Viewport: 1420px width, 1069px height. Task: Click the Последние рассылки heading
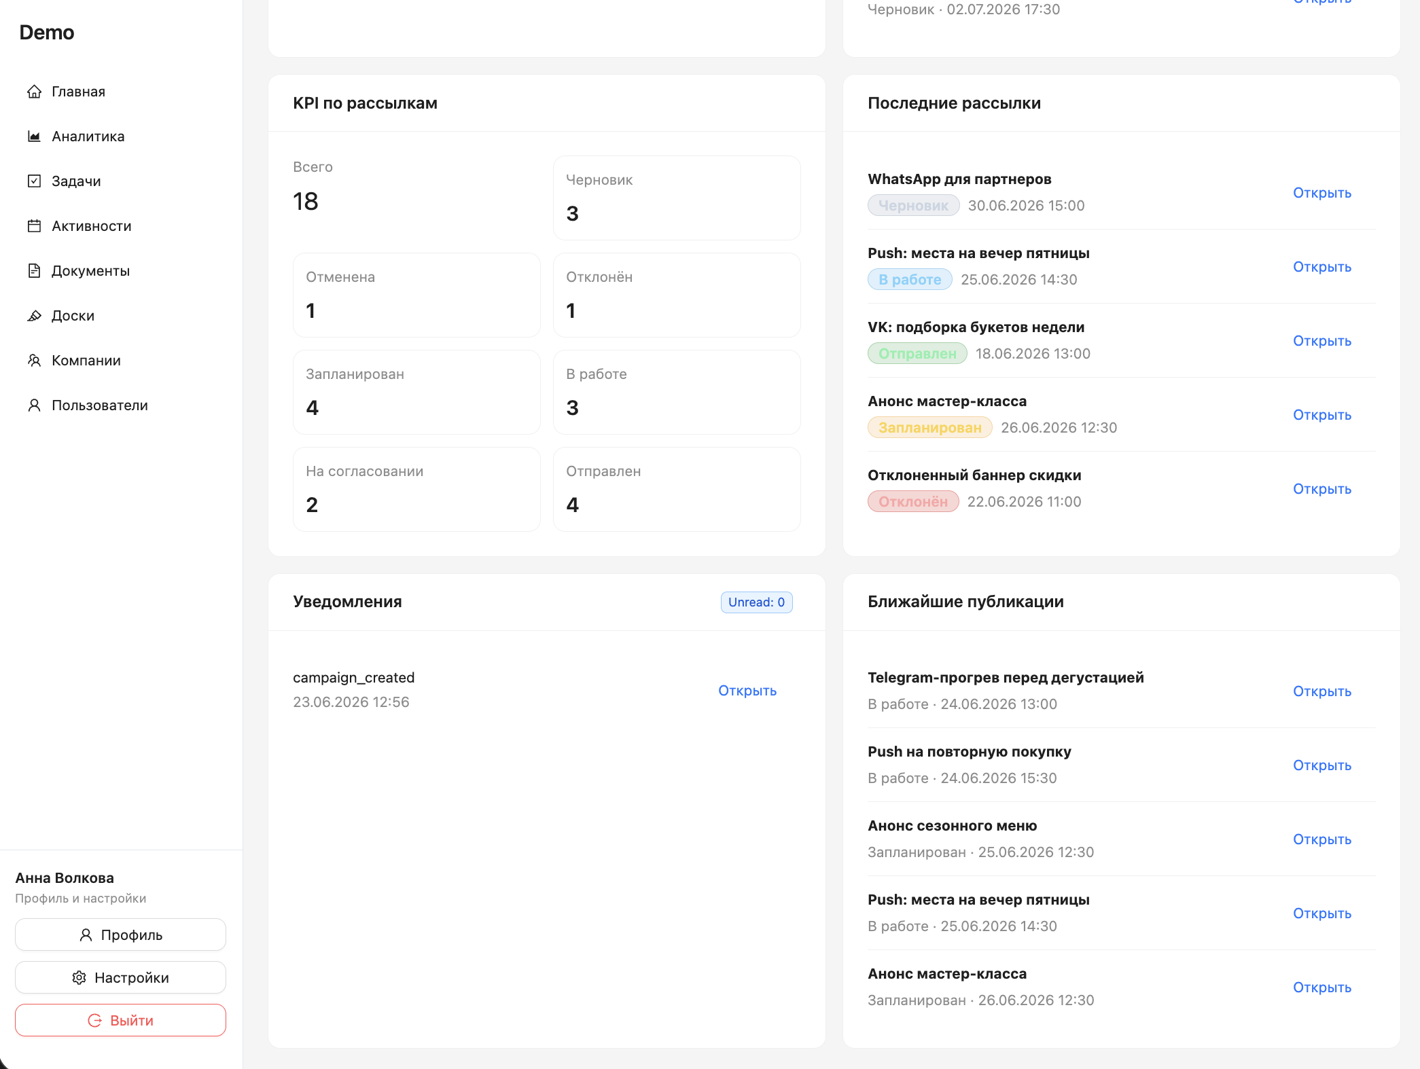[954, 103]
